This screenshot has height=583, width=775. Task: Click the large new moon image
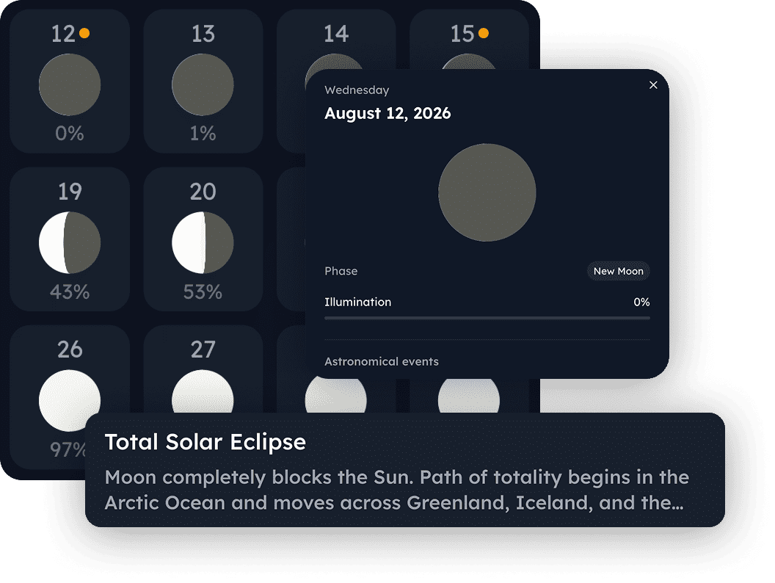coord(487,192)
